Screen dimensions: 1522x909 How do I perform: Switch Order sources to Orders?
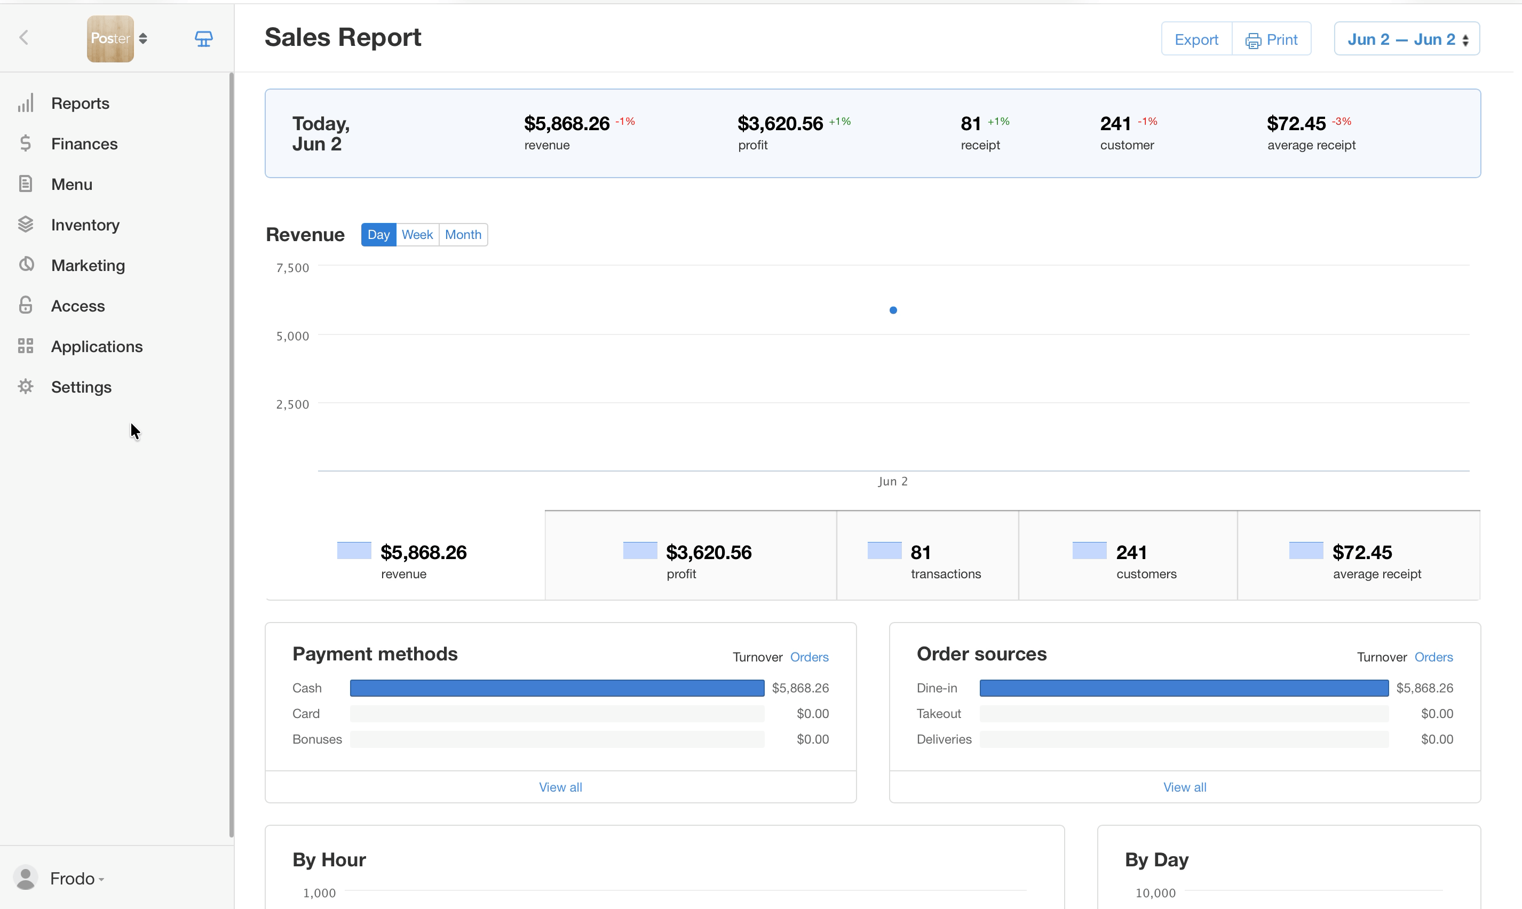(x=1434, y=657)
